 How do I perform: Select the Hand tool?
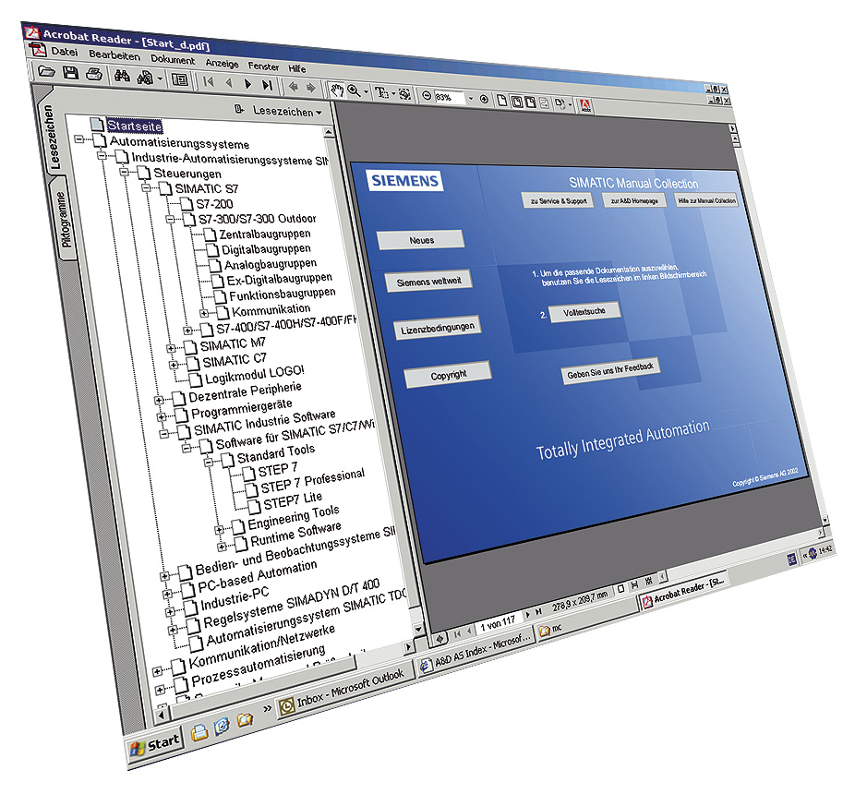pyautogui.click(x=337, y=90)
